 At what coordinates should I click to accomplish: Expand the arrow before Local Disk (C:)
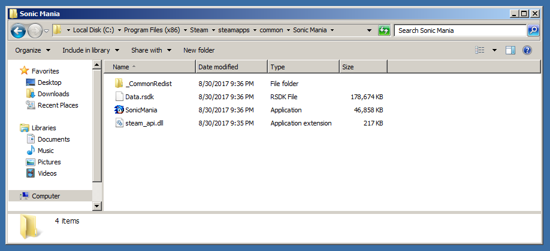(68, 30)
